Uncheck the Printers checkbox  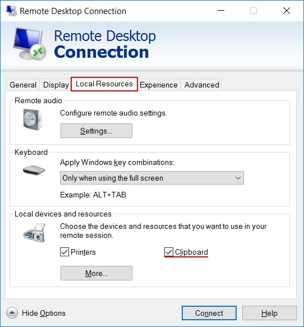pos(65,252)
